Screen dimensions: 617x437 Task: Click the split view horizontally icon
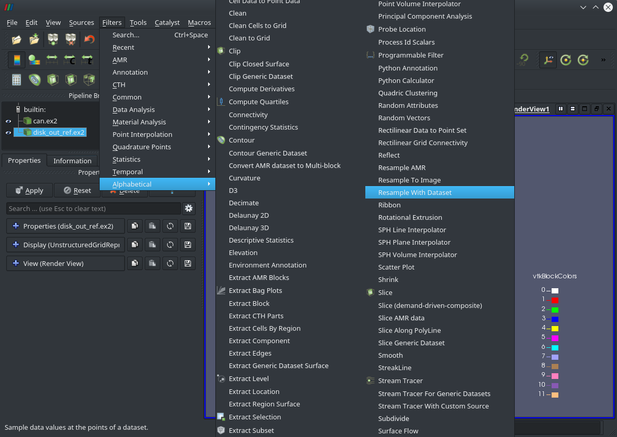click(561, 109)
